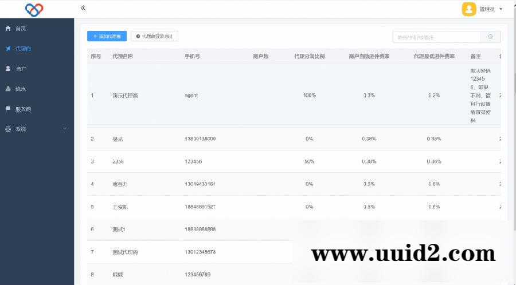The height and width of the screenshot is (285, 516).
Task: Click phone number 18888888888
Action: tap(200, 229)
